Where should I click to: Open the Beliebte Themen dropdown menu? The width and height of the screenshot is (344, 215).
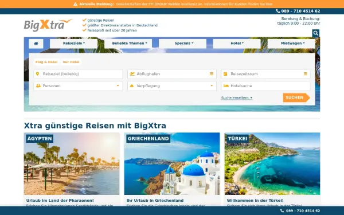(x=128, y=44)
